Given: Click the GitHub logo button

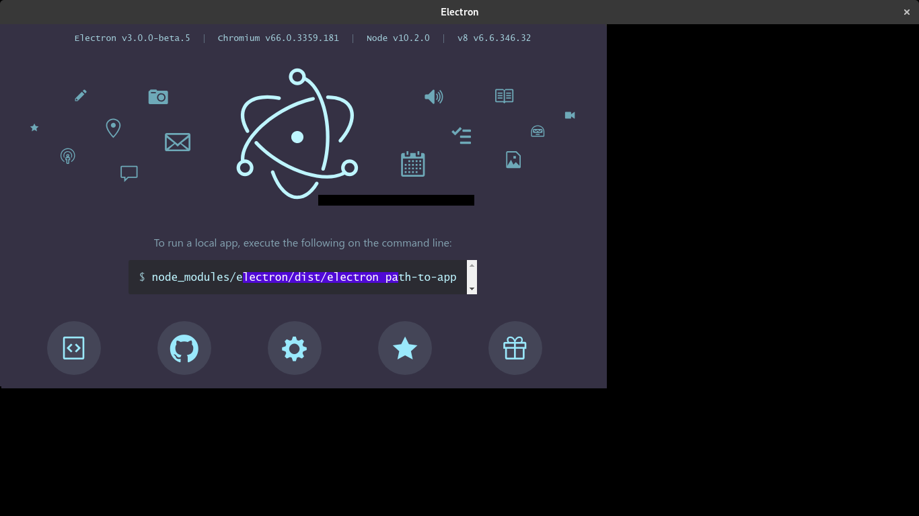Looking at the screenshot, I should [x=184, y=348].
